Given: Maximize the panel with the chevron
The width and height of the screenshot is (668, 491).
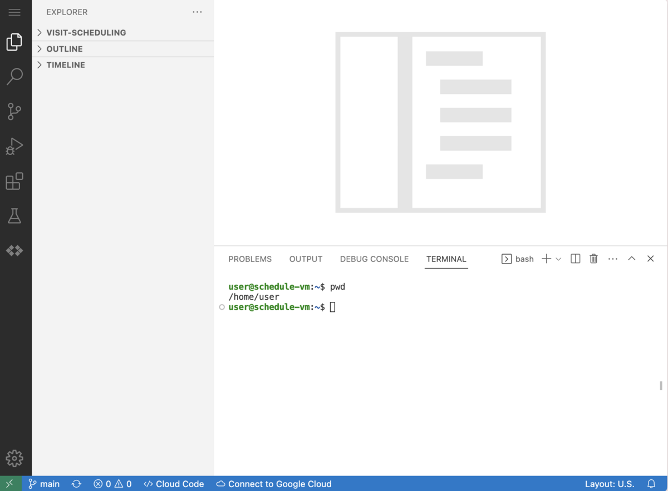Looking at the screenshot, I should pos(631,259).
